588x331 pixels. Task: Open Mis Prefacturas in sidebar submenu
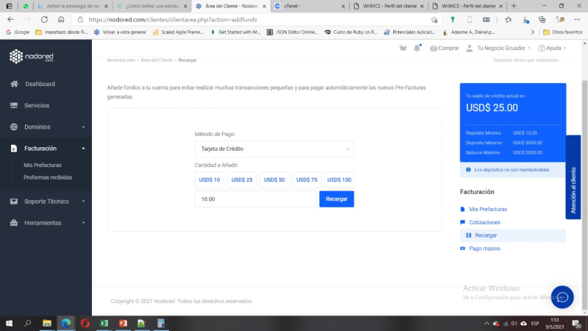coord(43,165)
